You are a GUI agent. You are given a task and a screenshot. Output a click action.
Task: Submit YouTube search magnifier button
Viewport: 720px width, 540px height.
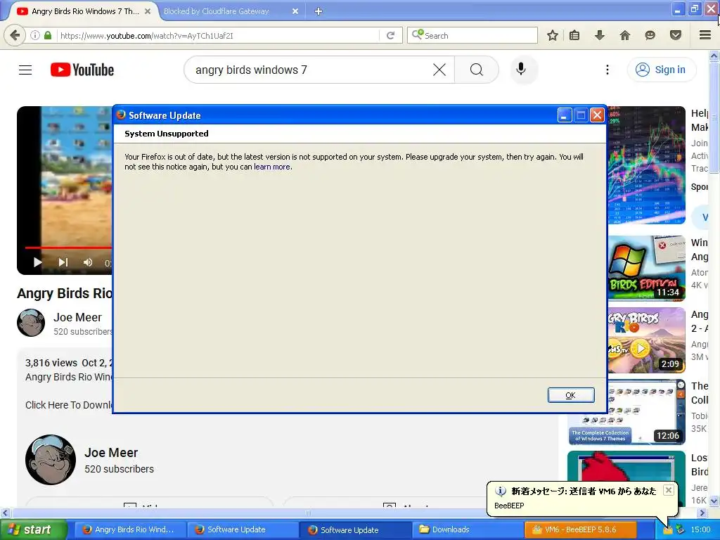(x=477, y=70)
